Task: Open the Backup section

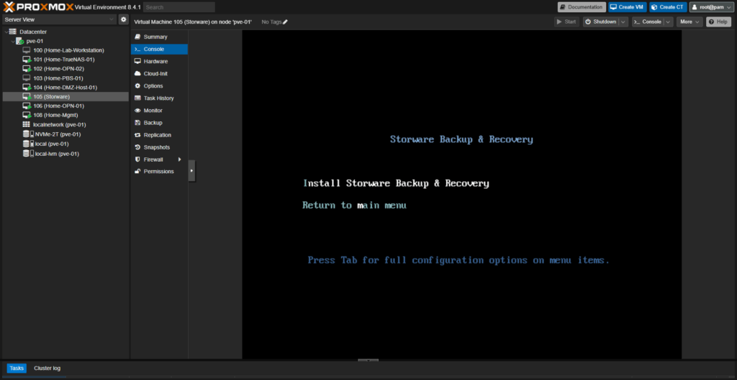Action: 153,123
